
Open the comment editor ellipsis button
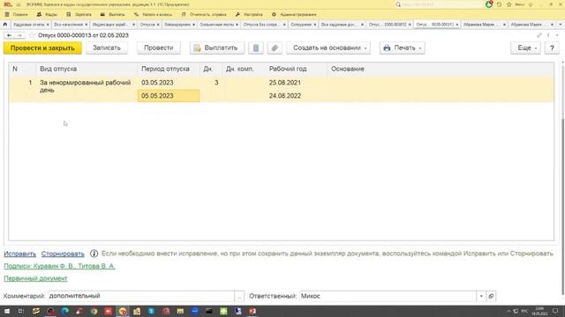[239, 296]
